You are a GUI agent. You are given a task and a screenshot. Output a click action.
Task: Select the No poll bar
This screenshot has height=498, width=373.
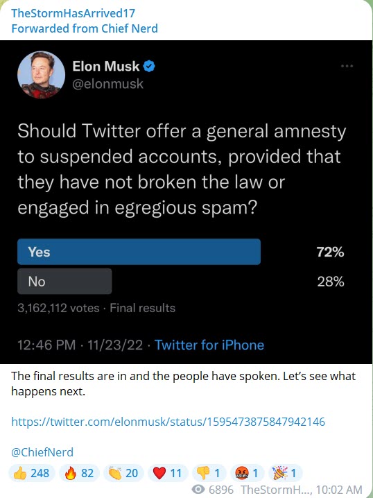point(64,282)
